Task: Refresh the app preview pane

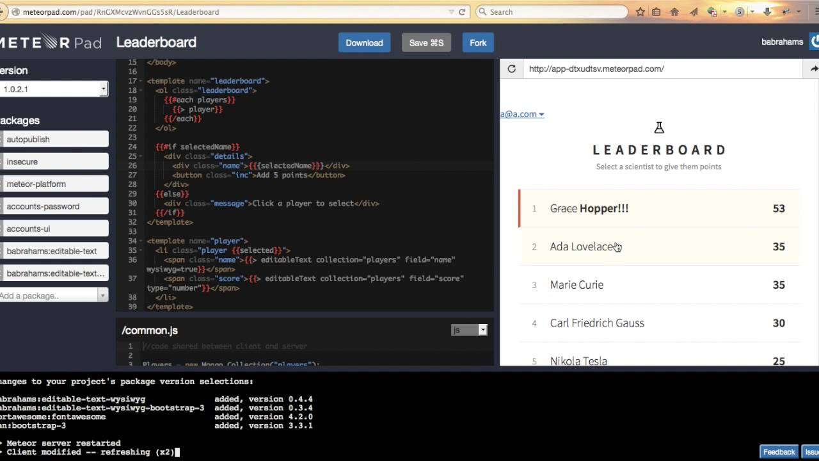Action: (511, 69)
